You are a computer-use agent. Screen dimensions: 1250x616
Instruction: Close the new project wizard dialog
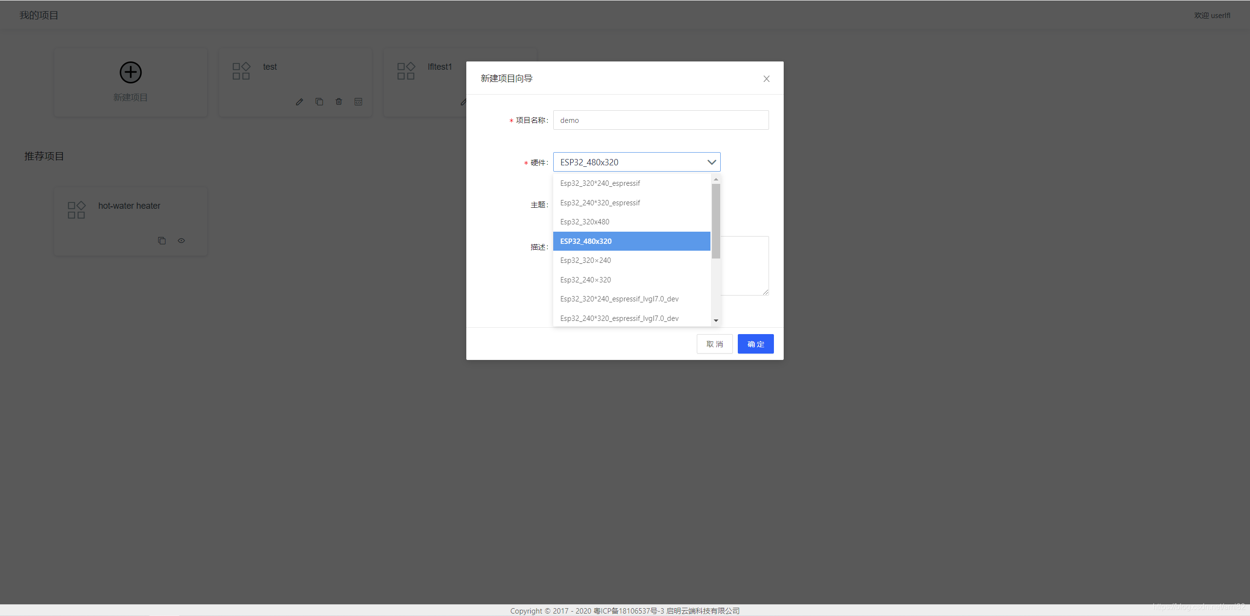click(766, 79)
